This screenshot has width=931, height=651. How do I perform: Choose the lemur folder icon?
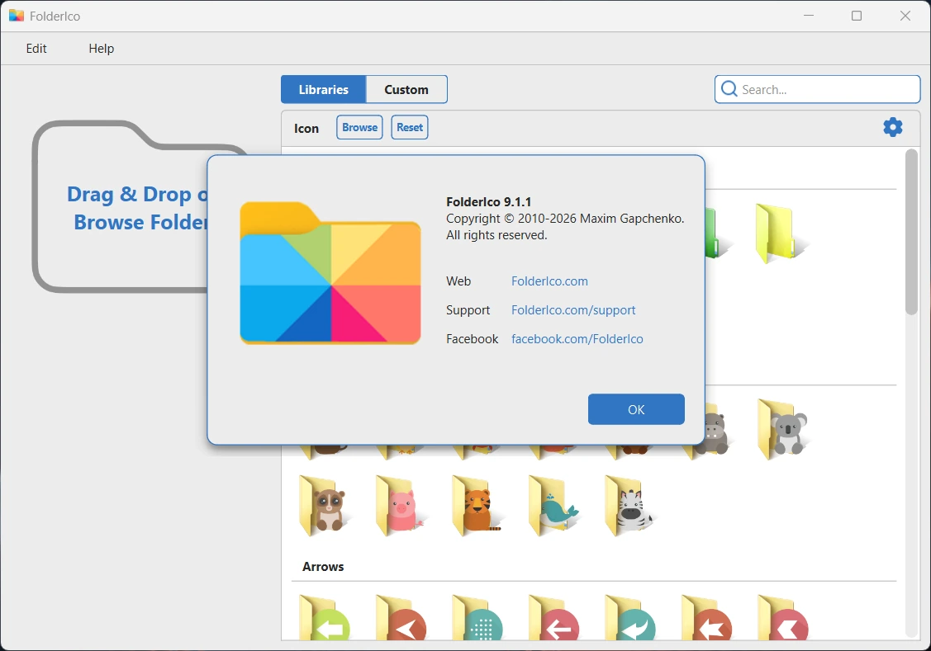324,506
